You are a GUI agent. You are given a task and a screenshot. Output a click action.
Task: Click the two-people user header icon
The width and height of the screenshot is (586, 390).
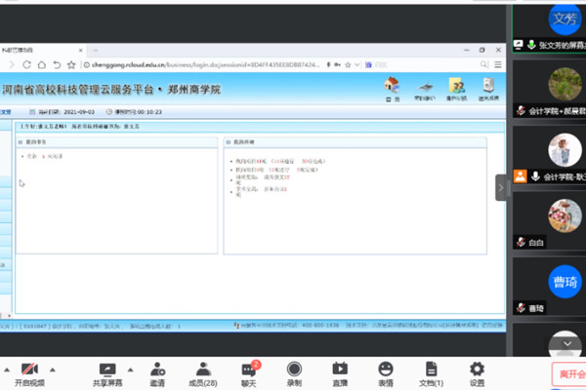[x=456, y=89]
